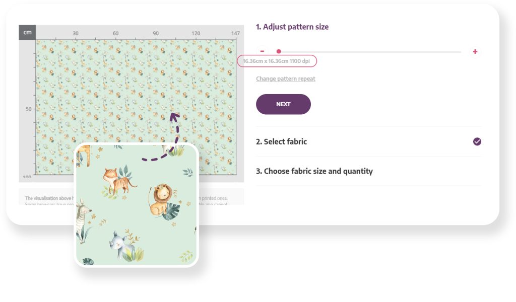The image size is (516, 302).
Task: Open the Change pattern repeat link
Action: click(x=286, y=79)
